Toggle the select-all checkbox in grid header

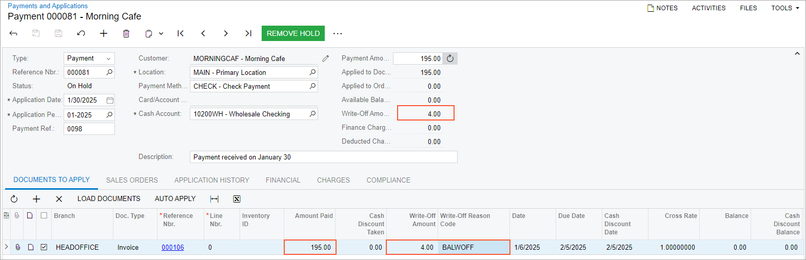pyautogui.click(x=44, y=216)
